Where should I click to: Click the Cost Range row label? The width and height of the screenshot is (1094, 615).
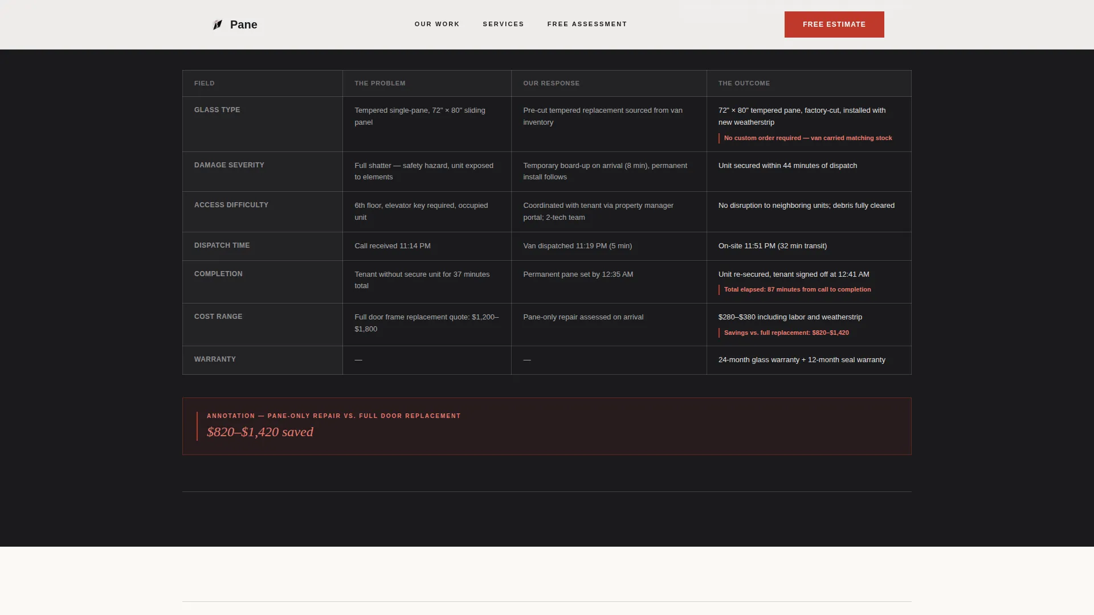point(218,317)
